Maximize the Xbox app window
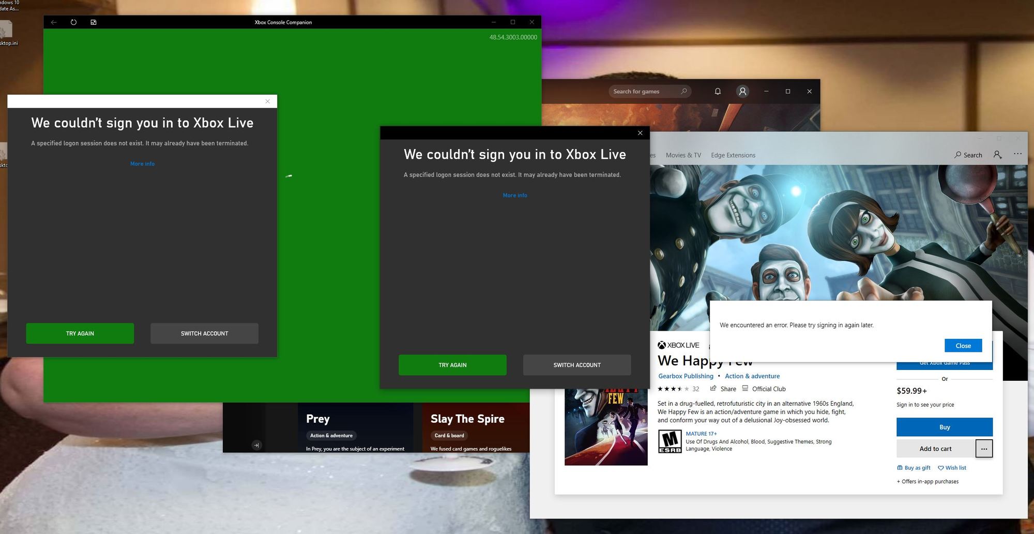 point(788,92)
